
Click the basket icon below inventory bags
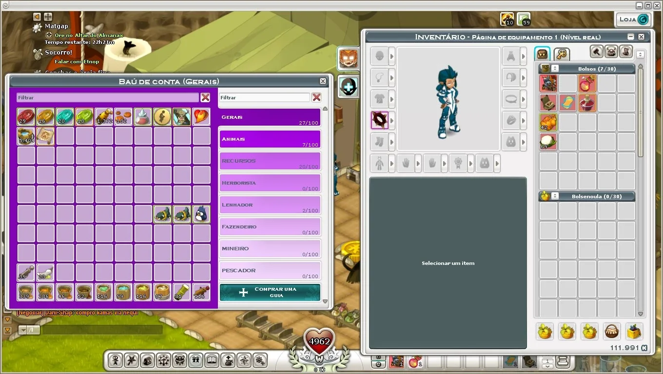point(612,331)
